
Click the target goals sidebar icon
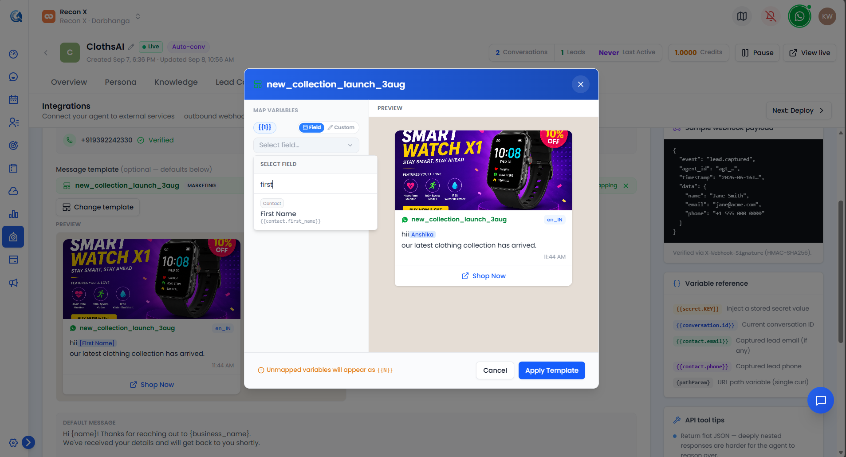(13, 145)
